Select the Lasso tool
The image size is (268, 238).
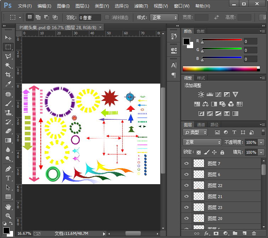tap(8, 56)
